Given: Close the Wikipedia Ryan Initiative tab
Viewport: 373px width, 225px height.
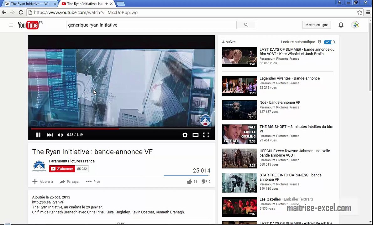Looking at the screenshot, I should [55, 4].
